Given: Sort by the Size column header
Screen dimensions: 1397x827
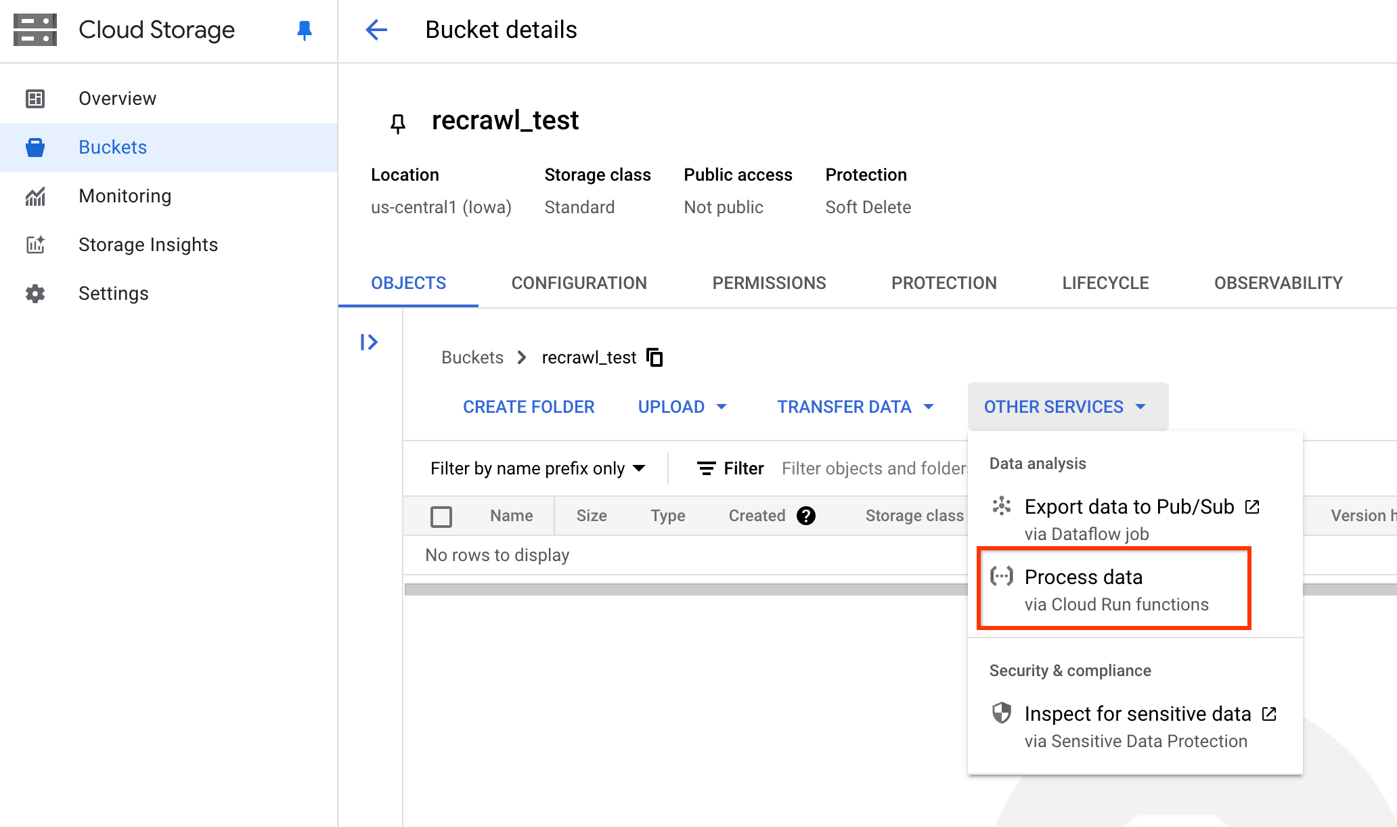Looking at the screenshot, I should (591, 516).
